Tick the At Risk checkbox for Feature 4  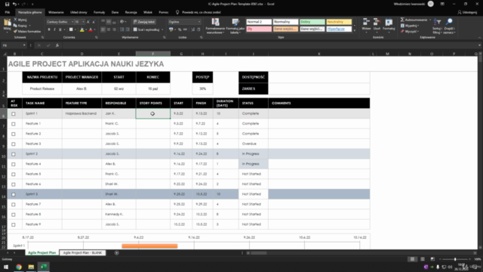(14, 164)
